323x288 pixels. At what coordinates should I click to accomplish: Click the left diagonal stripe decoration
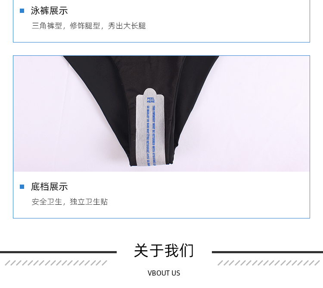[56, 263]
